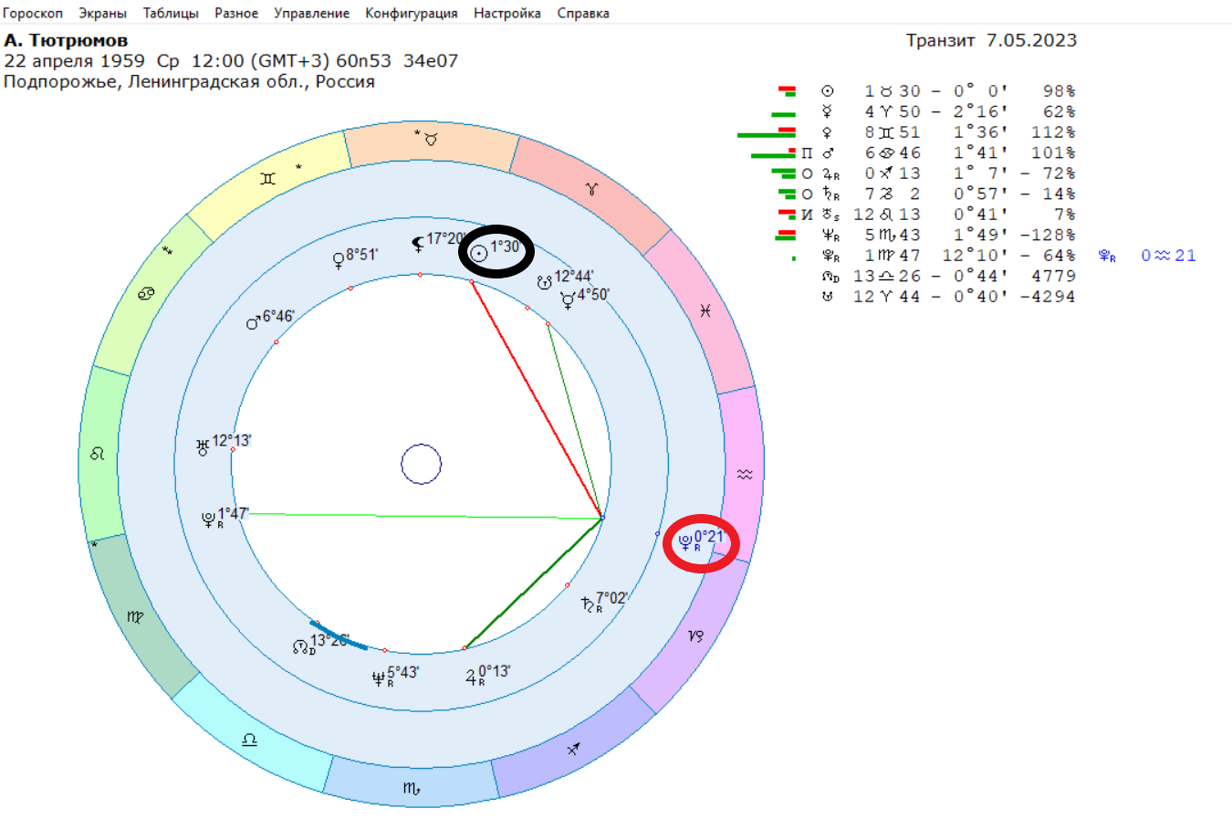The width and height of the screenshot is (1232, 819).
Task: Click the Gemini sign glyph on zodiac ring
Action: (x=267, y=178)
